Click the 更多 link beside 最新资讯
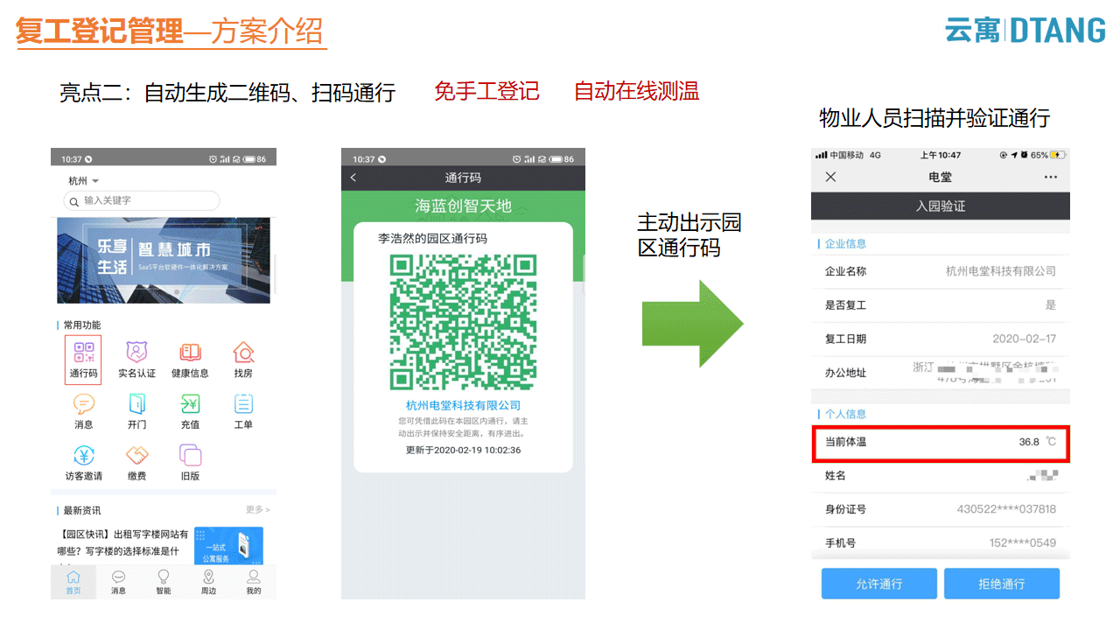Viewport: 1120px width, 630px height. point(257,509)
